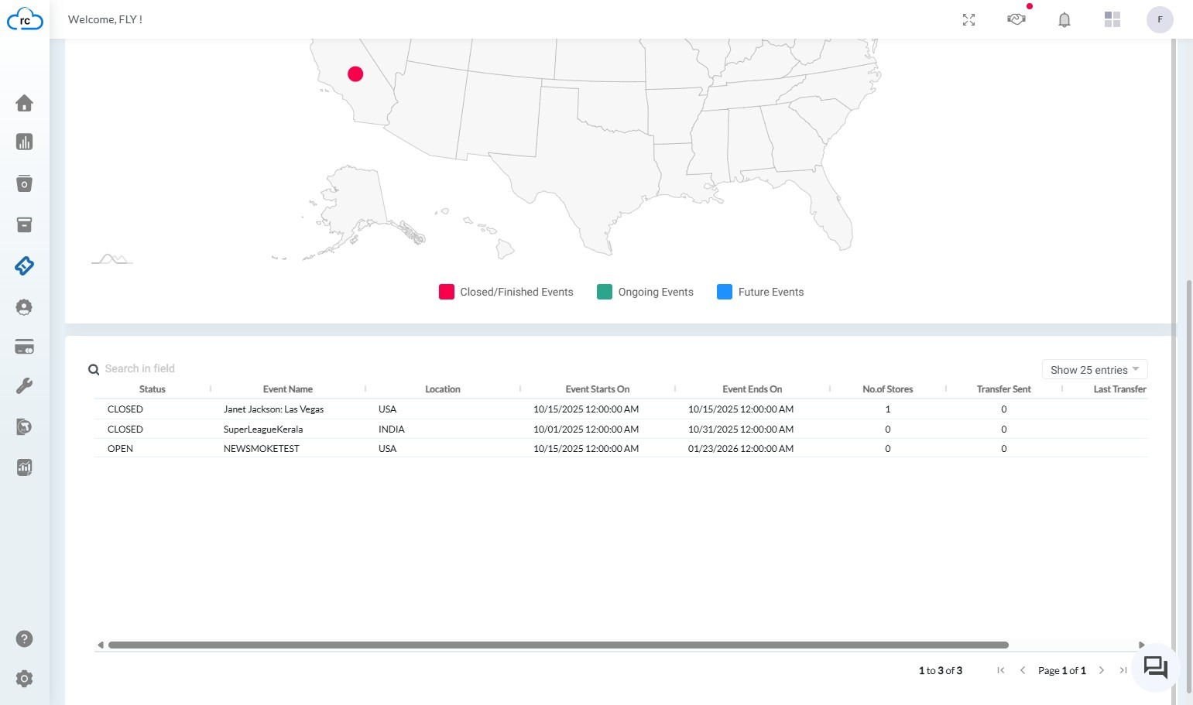Screen dimensions: 1193x705
Task: Click CLOSED status in Janet Jackson row
Action: tap(125, 409)
